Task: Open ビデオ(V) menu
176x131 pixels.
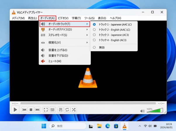Action: tap(63, 18)
